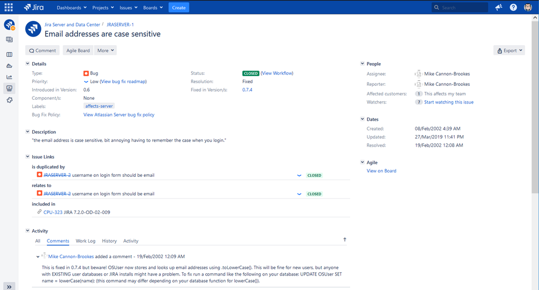The width and height of the screenshot is (539, 290).
Task: Open the board switcher sidebar icon
Action: (x=10, y=39)
